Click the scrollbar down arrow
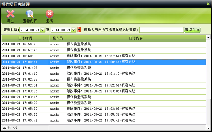 tap(208, 128)
